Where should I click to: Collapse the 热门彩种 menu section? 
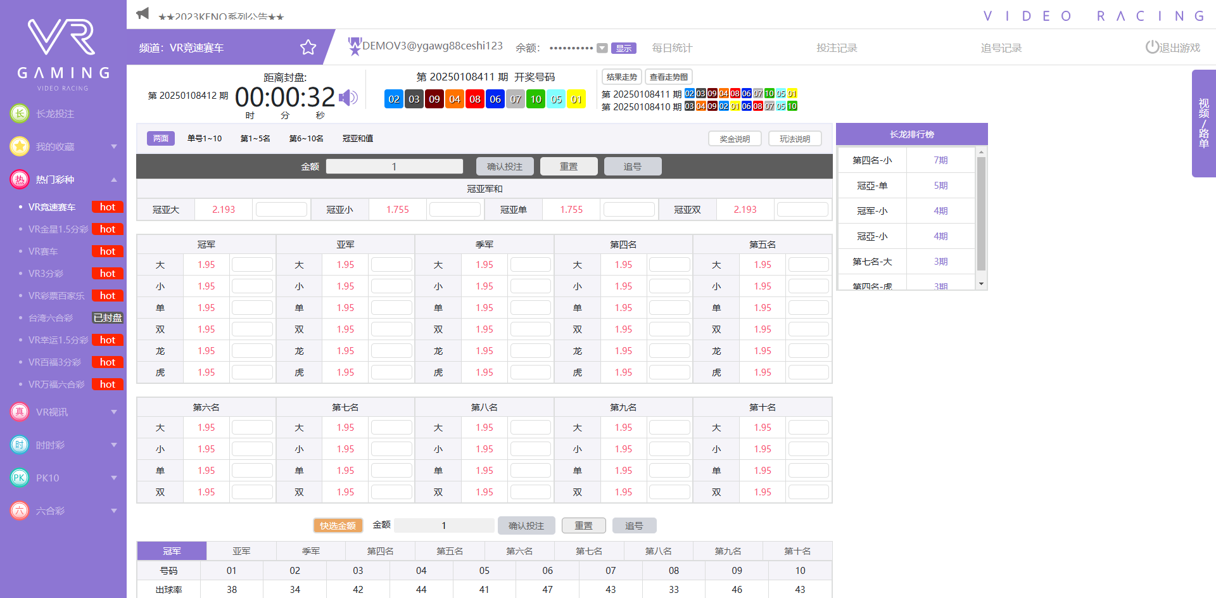coord(114,179)
